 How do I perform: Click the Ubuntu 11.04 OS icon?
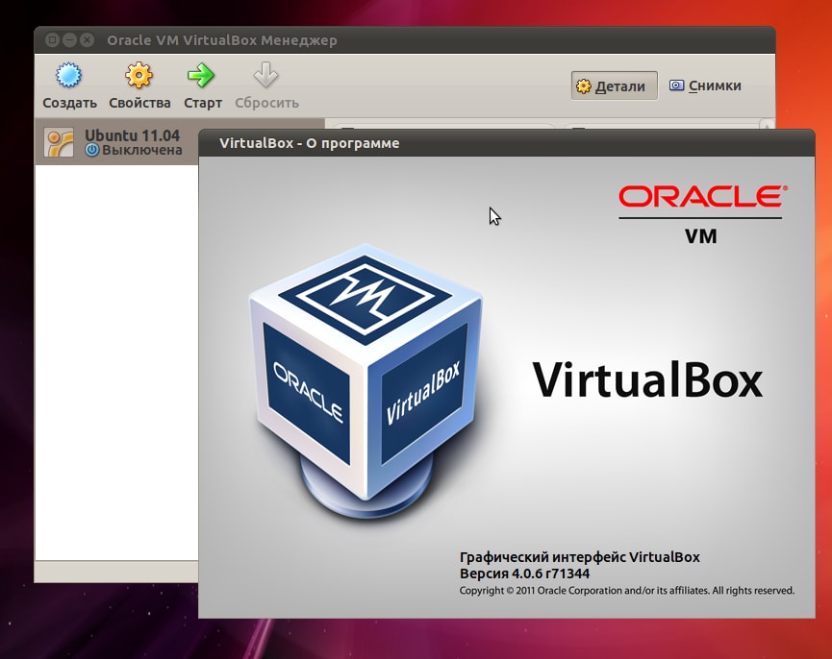pos(59,142)
